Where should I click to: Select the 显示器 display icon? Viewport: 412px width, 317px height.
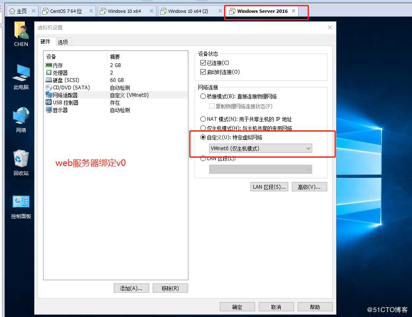49,110
